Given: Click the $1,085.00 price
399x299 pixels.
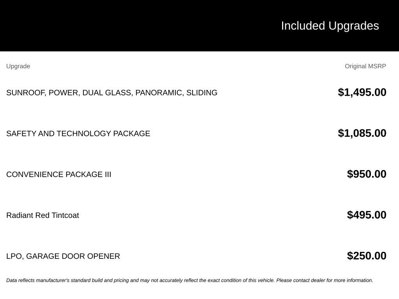Looking at the screenshot, I should (x=362, y=133).
